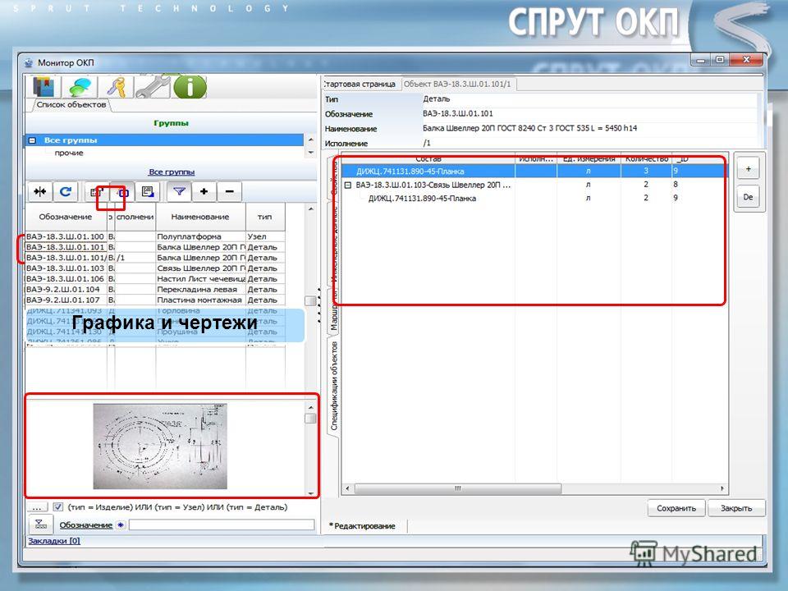Click the De button
The image size is (788, 591).
point(749,197)
